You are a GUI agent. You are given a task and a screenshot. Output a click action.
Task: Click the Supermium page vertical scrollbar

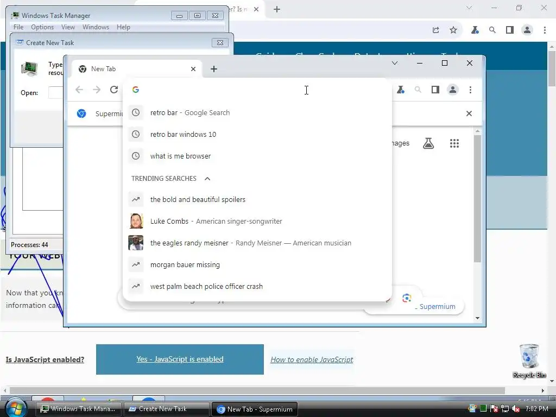click(x=478, y=199)
